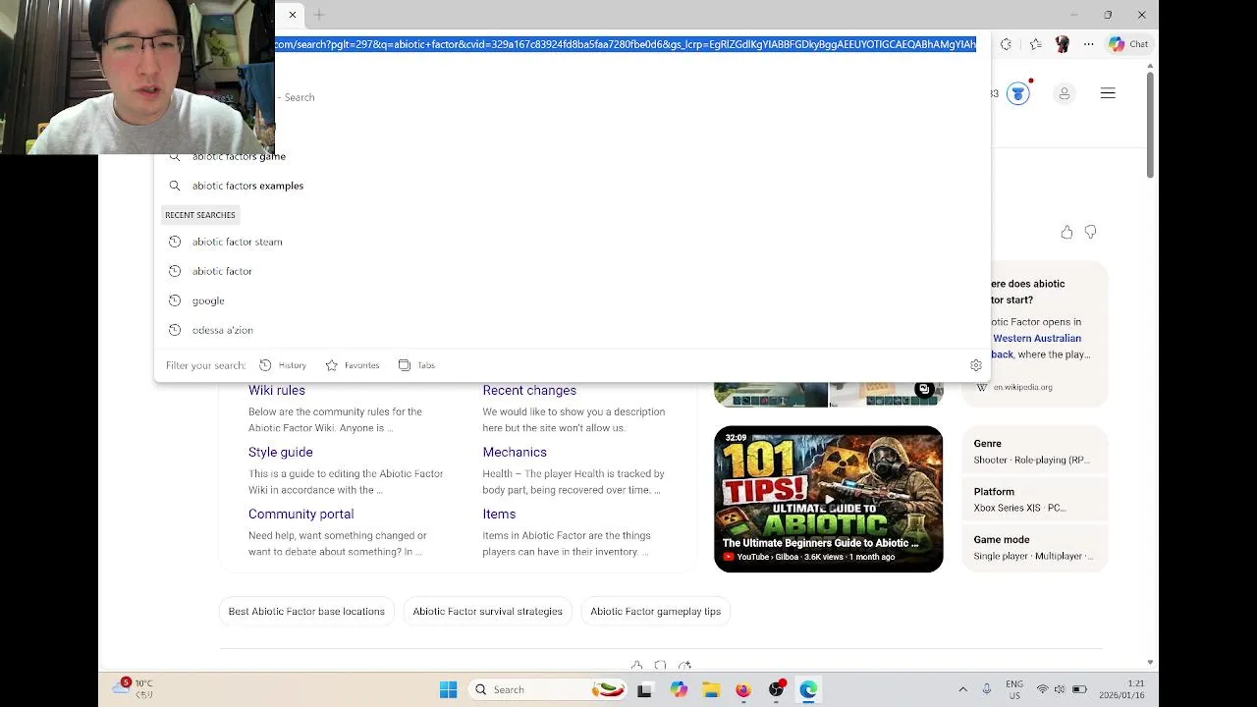The height and width of the screenshot is (707, 1257).
Task: Click the Platform info card
Action: pos(1035,500)
